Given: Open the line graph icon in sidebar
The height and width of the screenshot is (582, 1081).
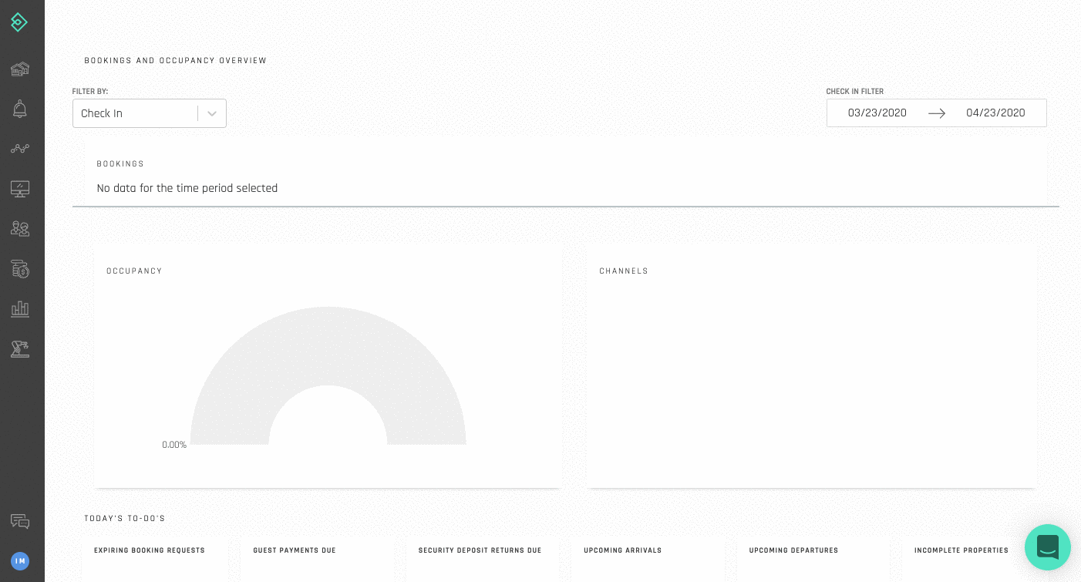Looking at the screenshot, I should (20, 148).
